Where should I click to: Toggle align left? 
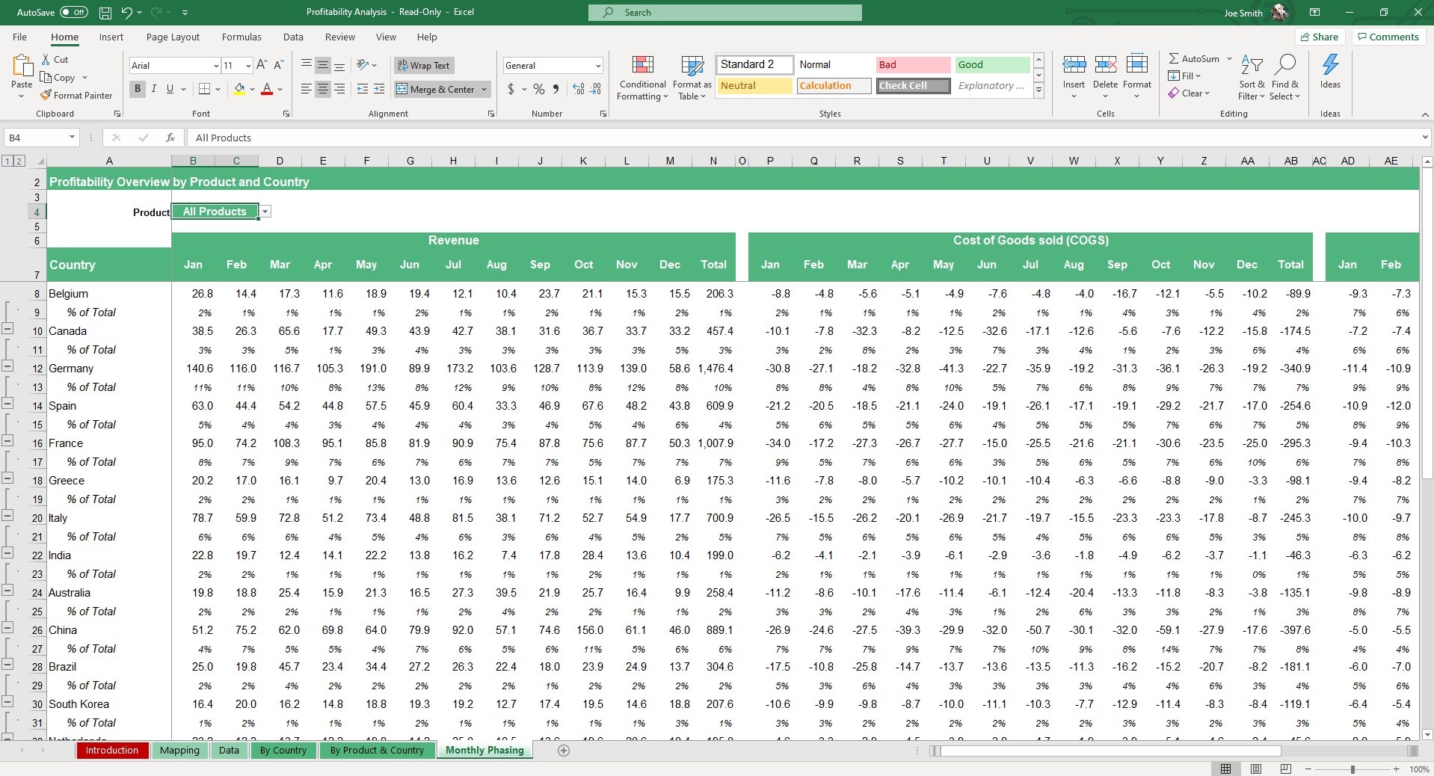307,90
